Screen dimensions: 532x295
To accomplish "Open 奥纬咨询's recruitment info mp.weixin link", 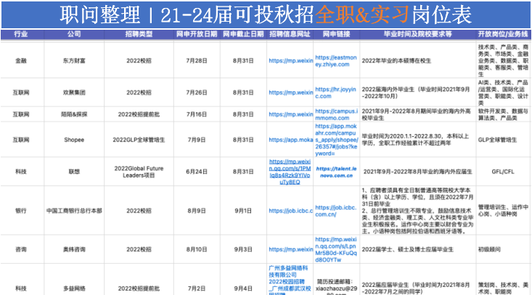I will 291,249.
